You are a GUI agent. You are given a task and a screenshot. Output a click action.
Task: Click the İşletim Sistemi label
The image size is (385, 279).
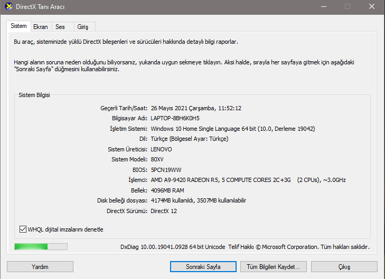129,129
